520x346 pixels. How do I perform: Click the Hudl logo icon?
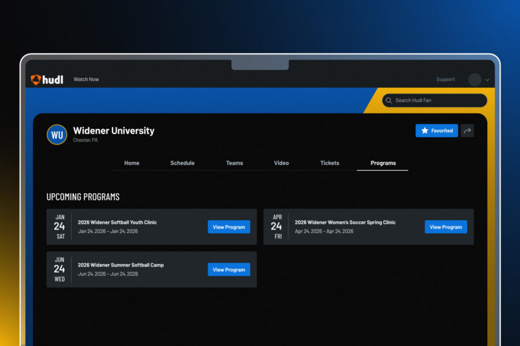(36, 80)
